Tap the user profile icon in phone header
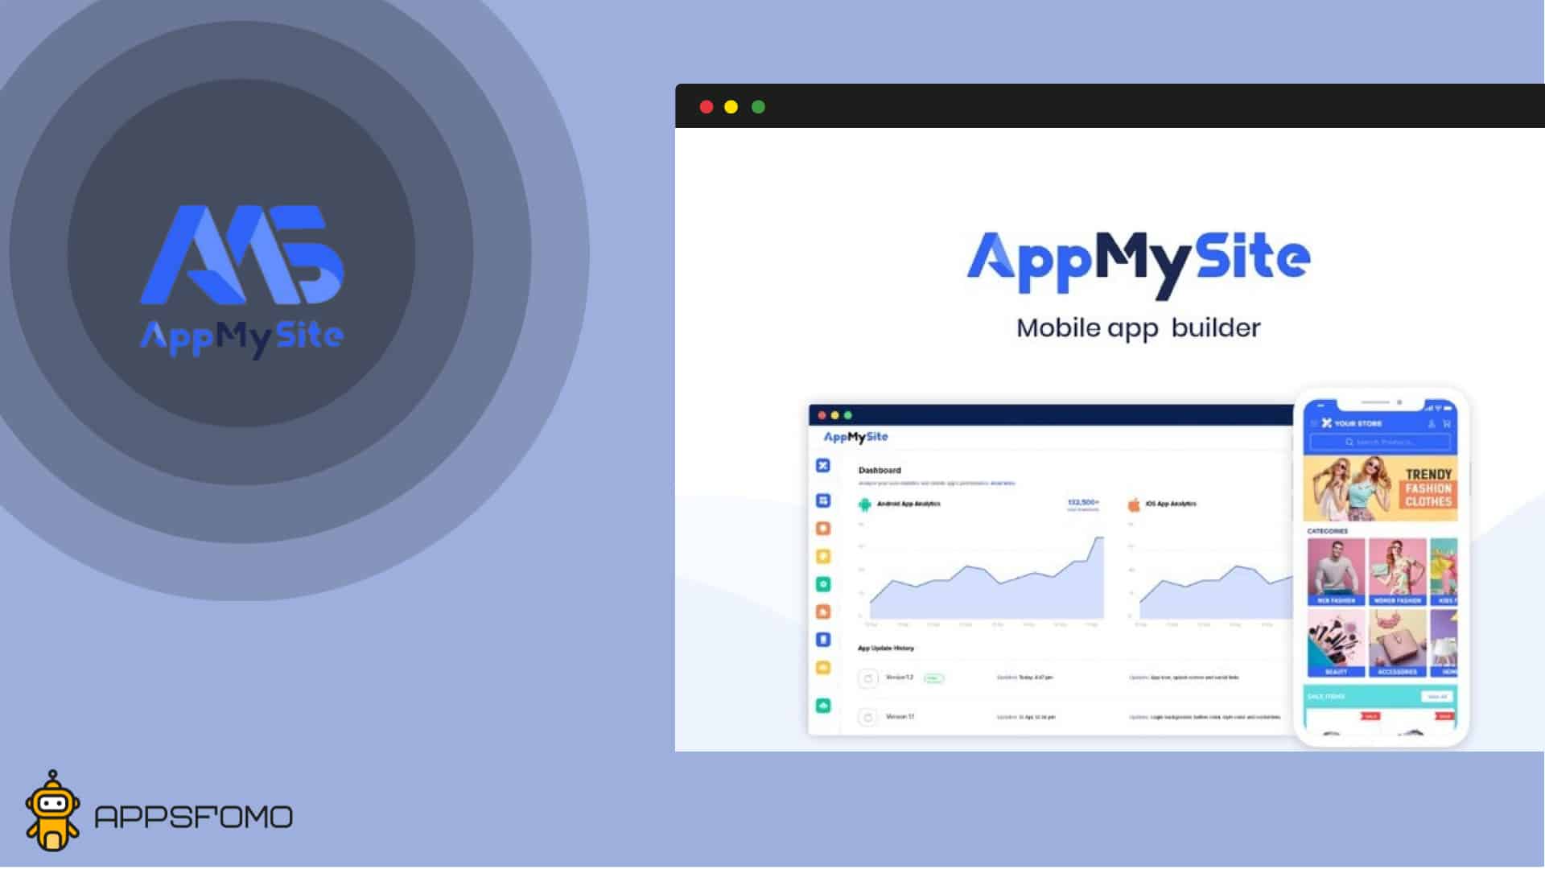 [x=1432, y=423]
